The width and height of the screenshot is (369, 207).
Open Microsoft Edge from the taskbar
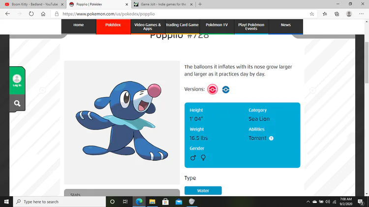point(139,202)
